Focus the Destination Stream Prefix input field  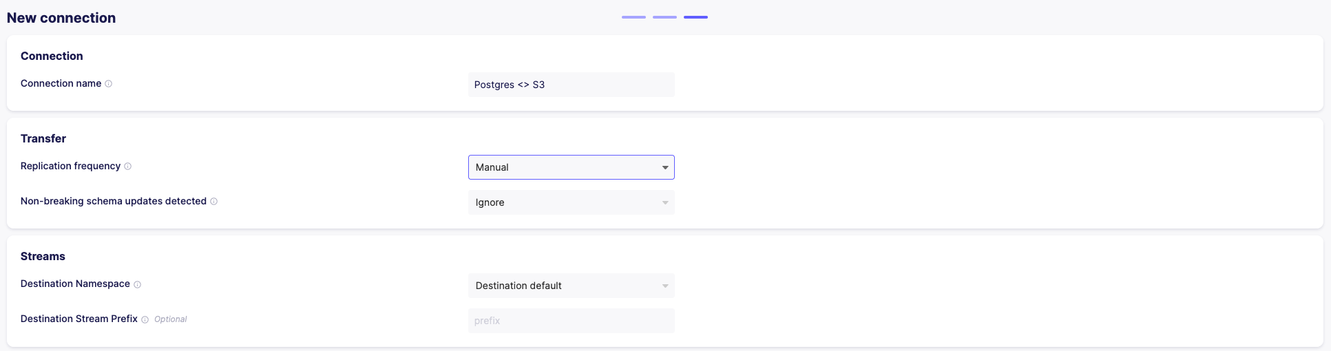(x=571, y=321)
